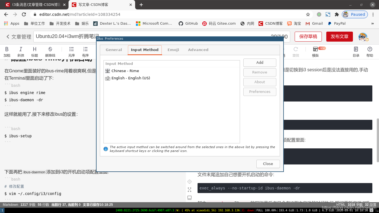379x213 pixels.
Task: Open the GitHub bookmark
Action: (x=188, y=24)
